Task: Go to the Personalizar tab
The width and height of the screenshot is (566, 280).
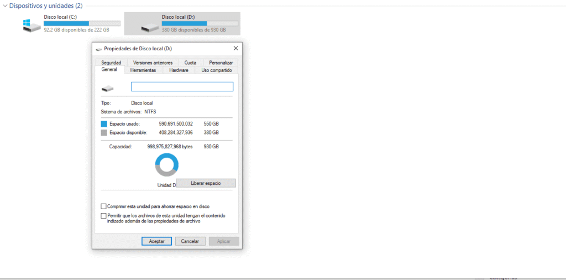Action: click(x=221, y=63)
